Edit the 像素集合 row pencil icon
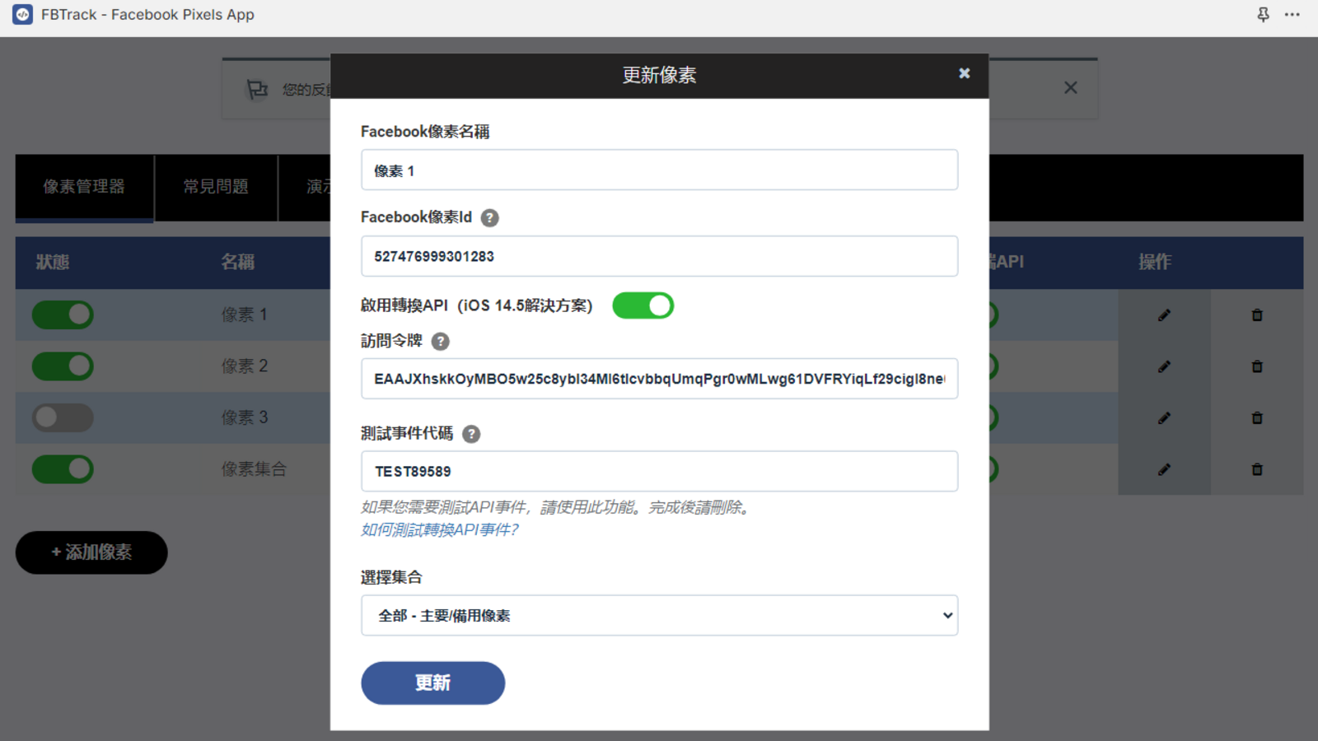Viewport: 1318px width, 741px height. (x=1164, y=470)
